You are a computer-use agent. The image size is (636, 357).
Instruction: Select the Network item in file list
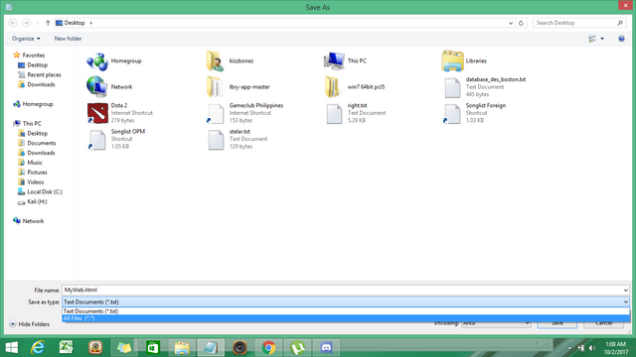coord(109,87)
